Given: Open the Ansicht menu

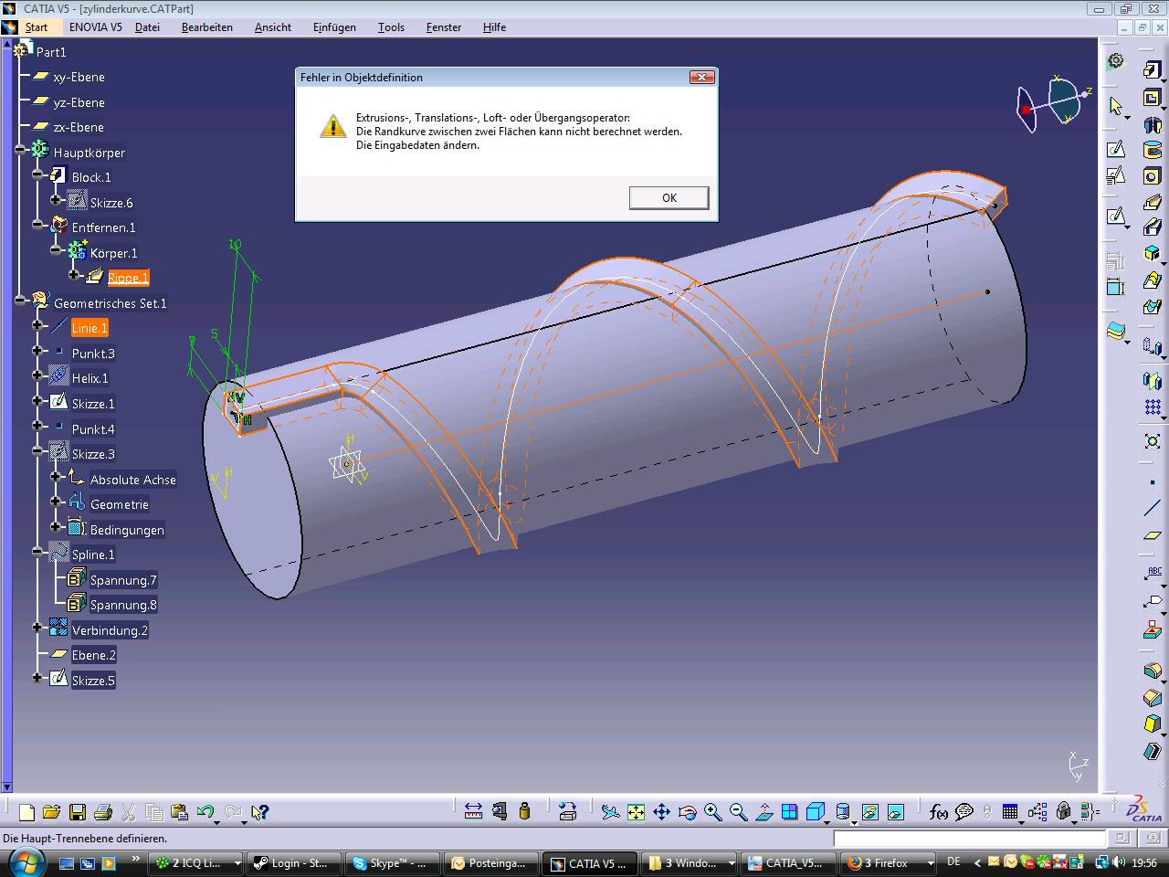Looking at the screenshot, I should tap(273, 26).
